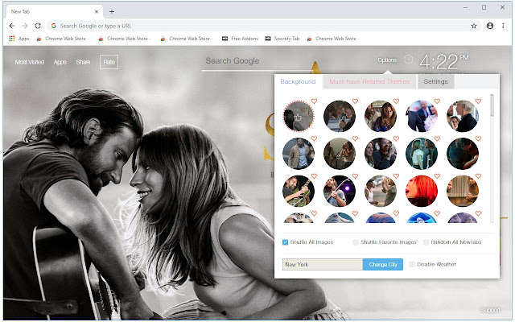This screenshot has width=515, height=322.
Task: Enable Random All NewTabs checkbox
Action: point(426,242)
